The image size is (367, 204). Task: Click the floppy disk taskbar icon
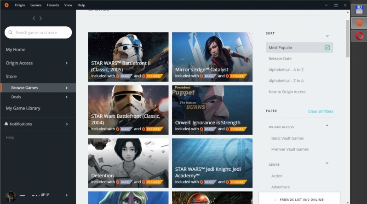coord(359,10)
